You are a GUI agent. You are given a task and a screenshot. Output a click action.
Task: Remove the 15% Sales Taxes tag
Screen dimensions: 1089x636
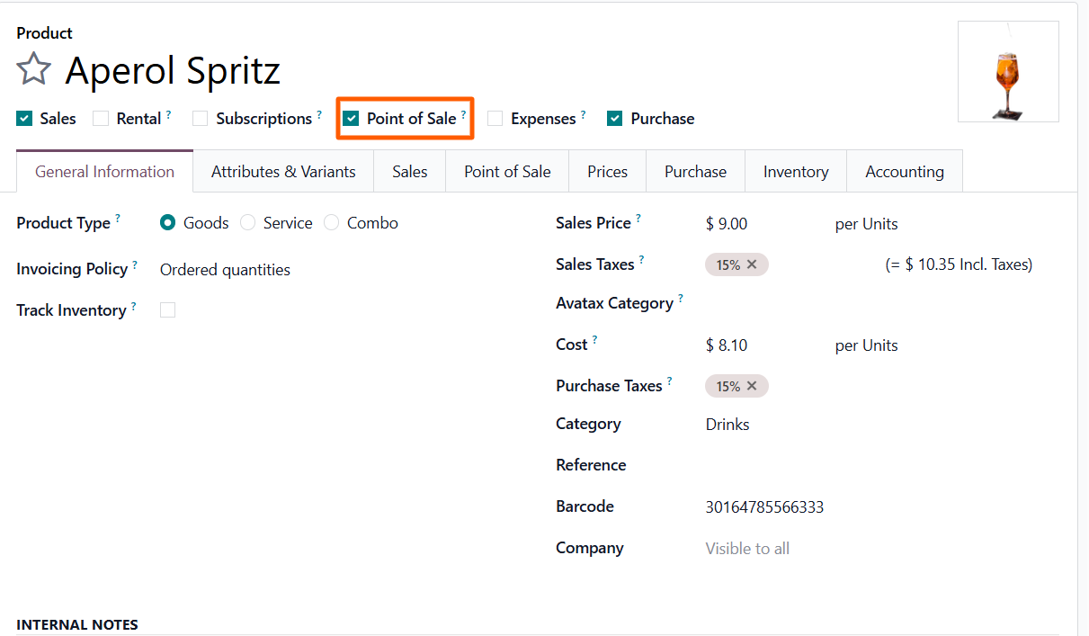(752, 264)
